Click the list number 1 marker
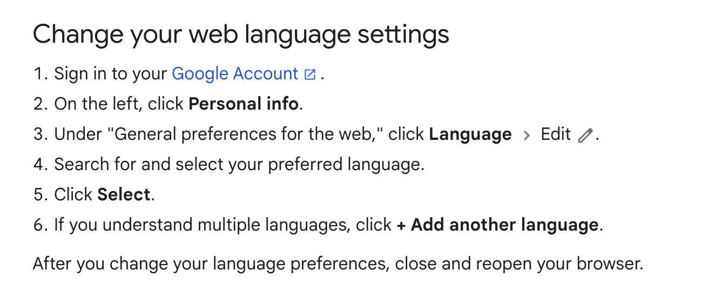 coord(41,74)
